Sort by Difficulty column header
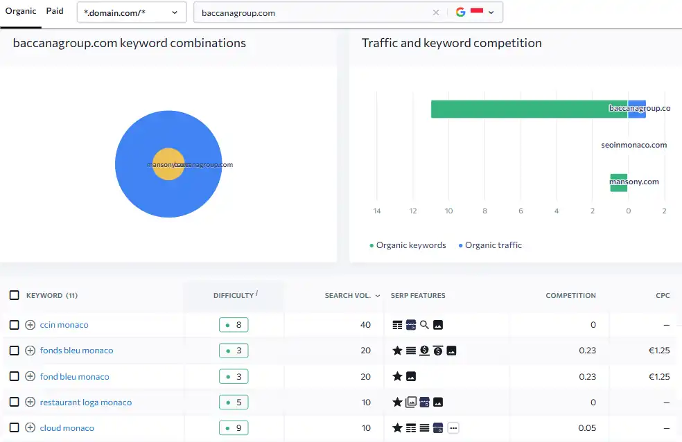The height and width of the screenshot is (442, 682). pos(234,296)
